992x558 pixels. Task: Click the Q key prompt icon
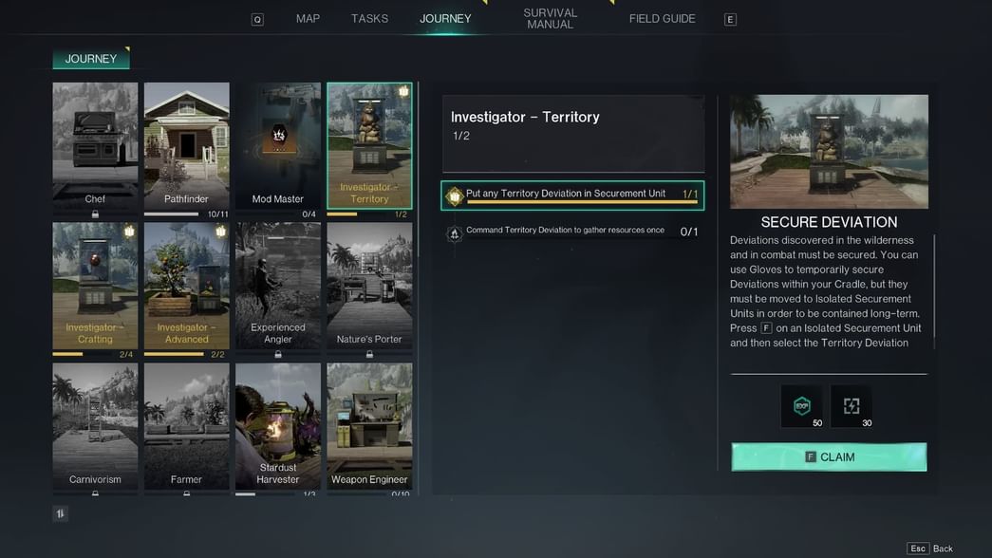pos(257,20)
